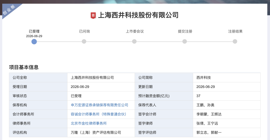The width and height of the screenshot is (270, 140).
Task: Click the 更新日期 label cell
Action: [x=164, y=87]
